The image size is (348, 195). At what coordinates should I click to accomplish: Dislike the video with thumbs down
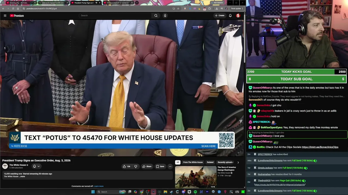(x=136, y=167)
